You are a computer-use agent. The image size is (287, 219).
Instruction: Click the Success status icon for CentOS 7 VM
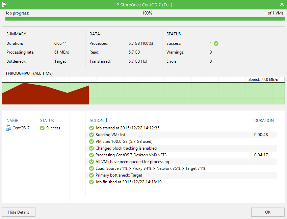[x=42, y=128]
